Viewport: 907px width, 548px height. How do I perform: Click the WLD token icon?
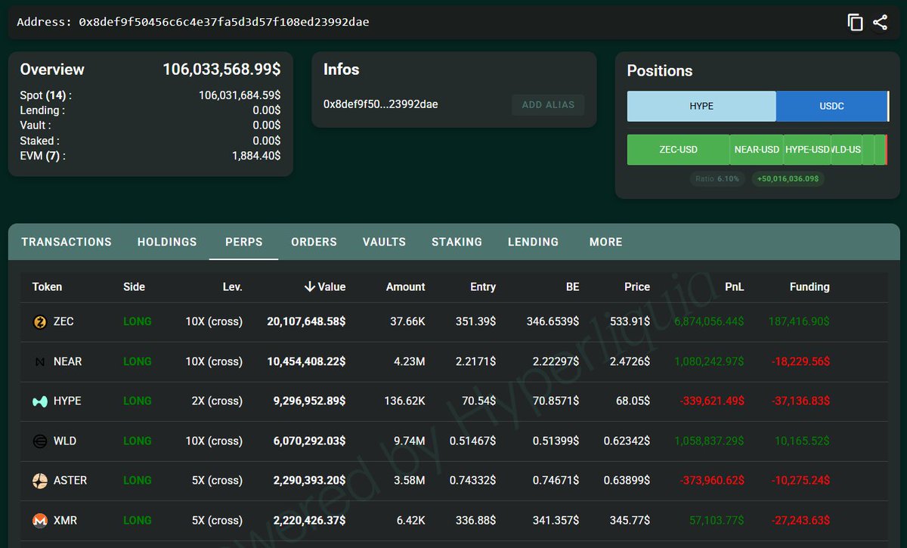40,441
